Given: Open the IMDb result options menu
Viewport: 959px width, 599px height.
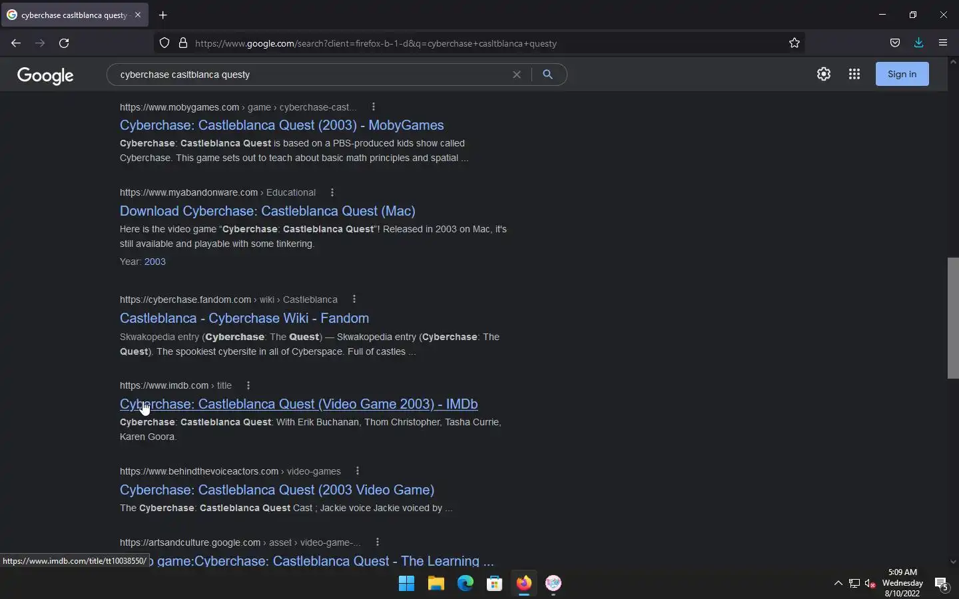Looking at the screenshot, I should [248, 385].
